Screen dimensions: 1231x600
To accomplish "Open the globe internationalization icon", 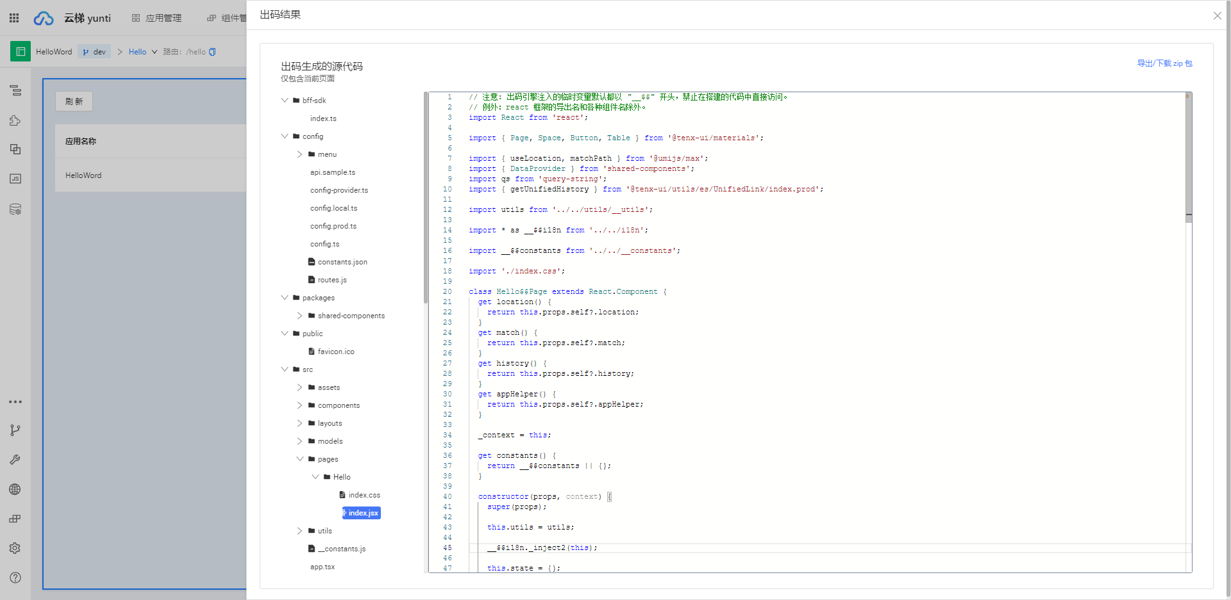I will pyautogui.click(x=15, y=489).
